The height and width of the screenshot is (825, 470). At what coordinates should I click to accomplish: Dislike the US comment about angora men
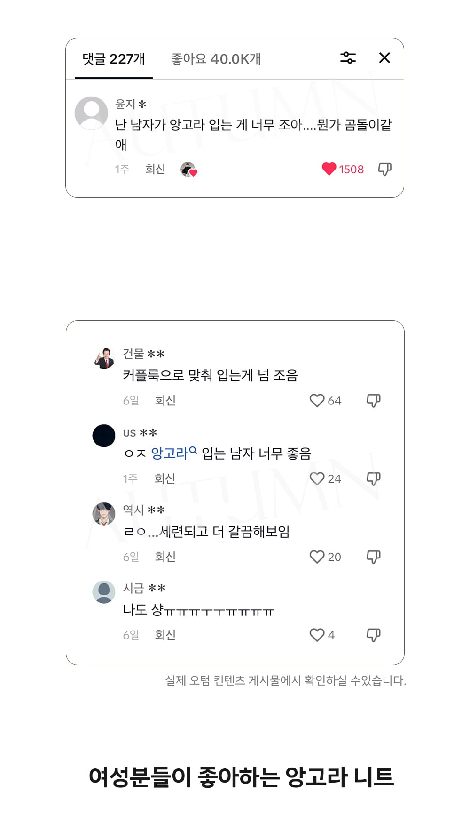click(373, 479)
